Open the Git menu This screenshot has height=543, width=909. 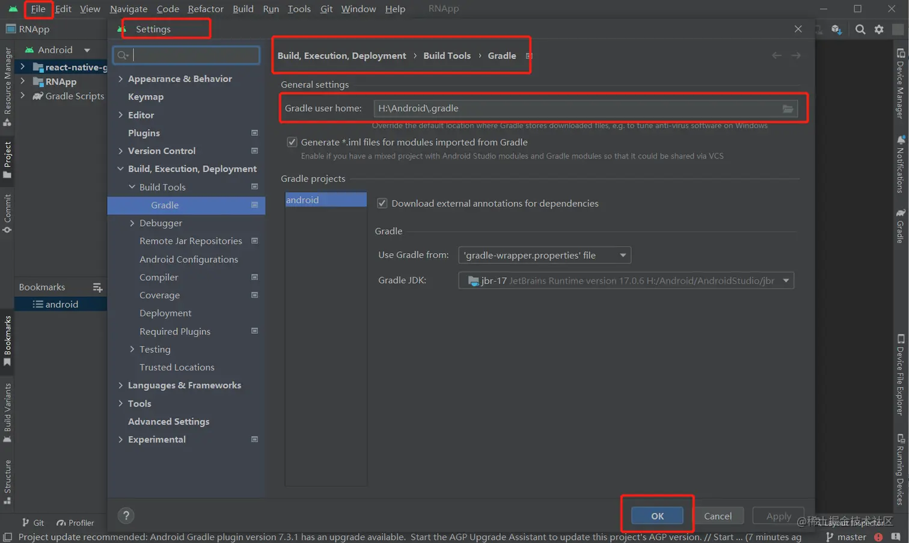click(326, 9)
